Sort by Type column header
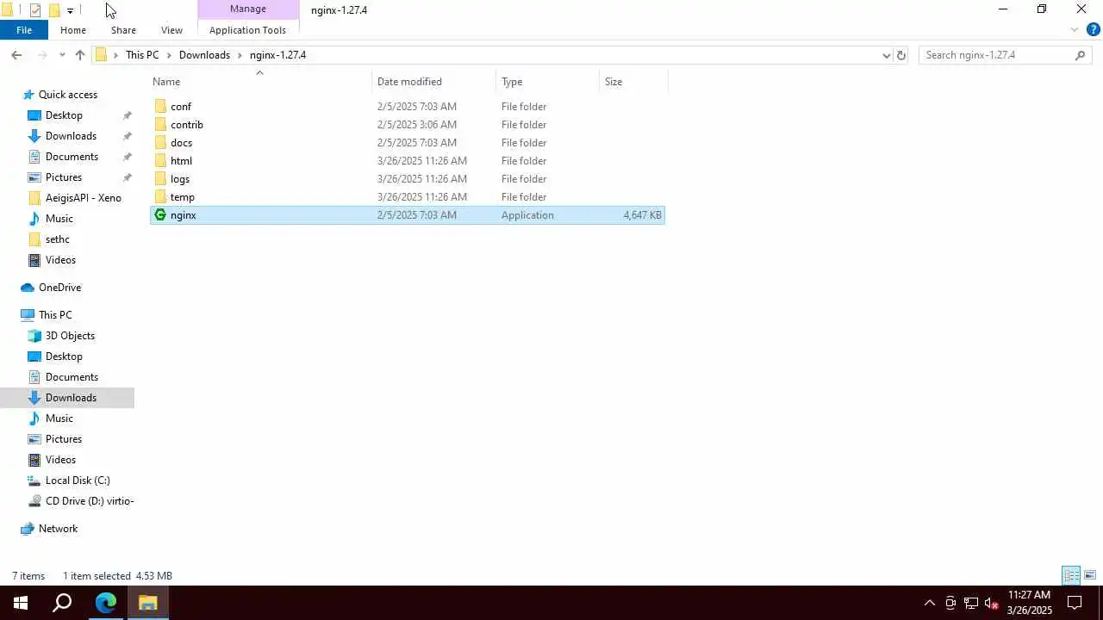This screenshot has width=1103, height=620. tap(547, 82)
